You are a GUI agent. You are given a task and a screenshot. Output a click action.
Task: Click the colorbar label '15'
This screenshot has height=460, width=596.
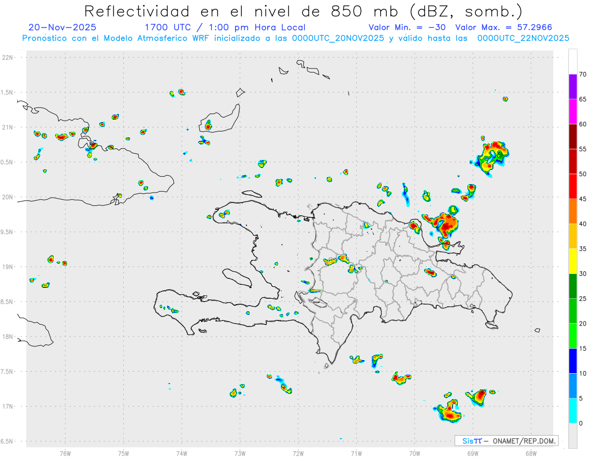click(583, 348)
